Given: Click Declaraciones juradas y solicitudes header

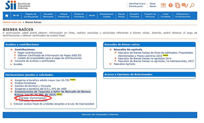Looking at the screenshot, I should click(x=50, y=75).
